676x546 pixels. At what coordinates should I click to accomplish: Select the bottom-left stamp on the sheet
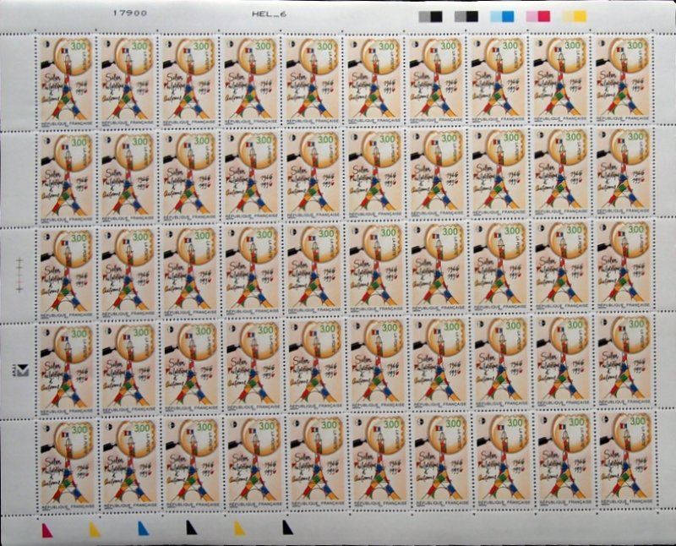(x=64, y=461)
